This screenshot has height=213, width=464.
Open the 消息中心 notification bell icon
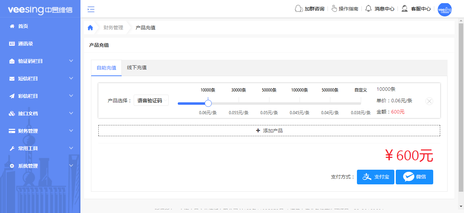click(x=368, y=8)
